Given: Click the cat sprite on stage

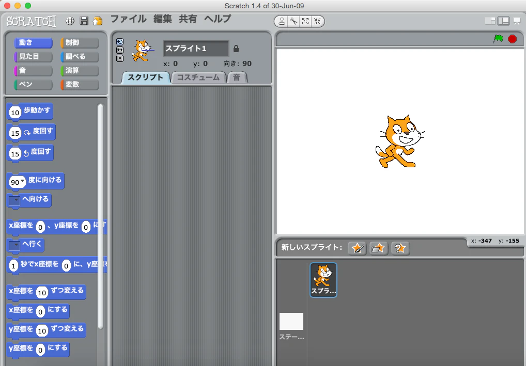Looking at the screenshot, I should pos(399,141).
